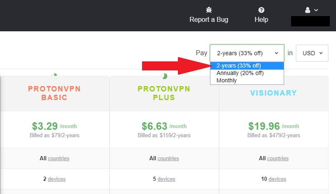
Task: Click Billed as $79/2-years text
Action: pyautogui.click(x=54, y=135)
